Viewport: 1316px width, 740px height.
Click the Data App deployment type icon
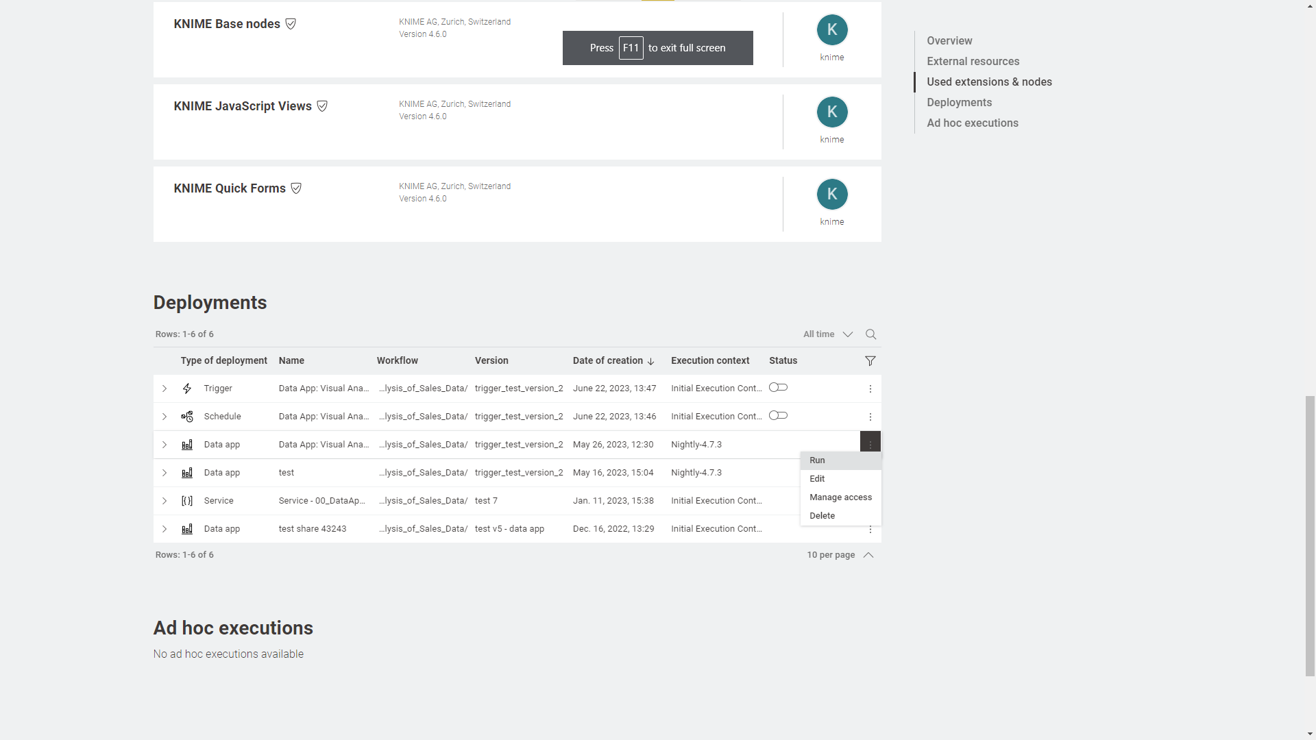pyautogui.click(x=187, y=443)
